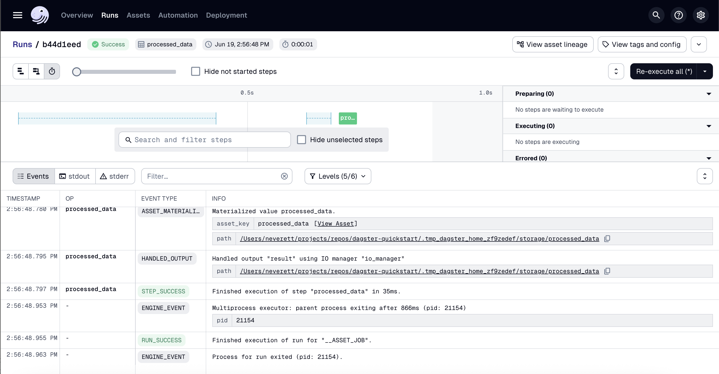Open the Levels (5/6) filter dropdown

click(x=338, y=176)
